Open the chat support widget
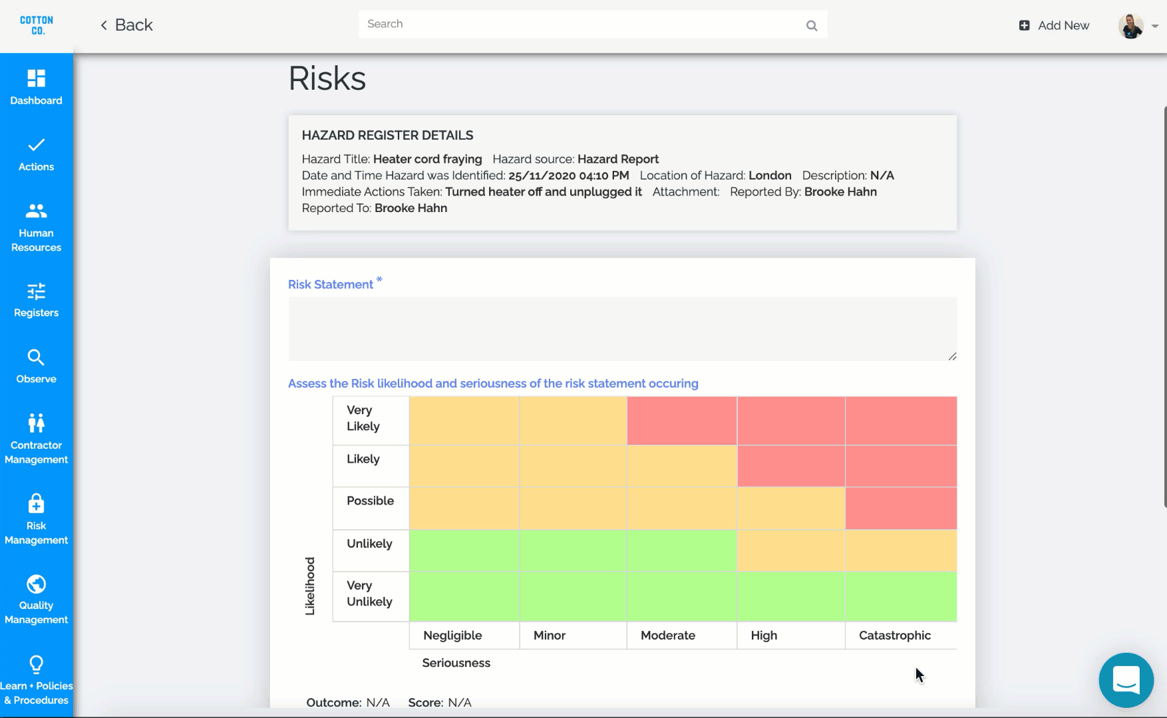Screen dimensions: 1167x718 [1126, 679]
